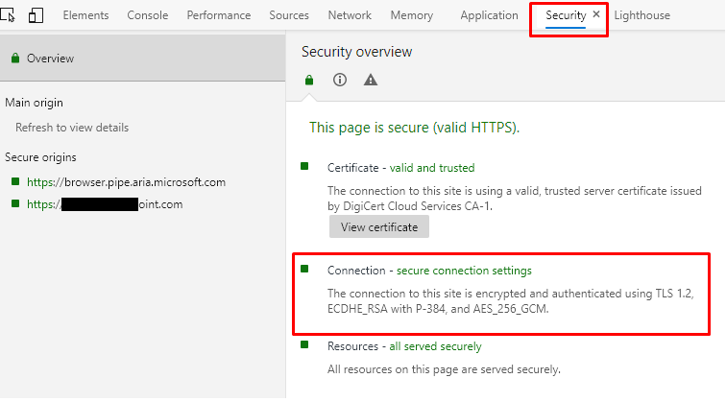This screenshot has width=726, height=402.
Task: Go to the Sources tab
Action: (289, 15)
